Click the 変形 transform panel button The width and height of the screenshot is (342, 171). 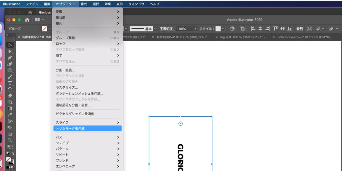[299, 29]
